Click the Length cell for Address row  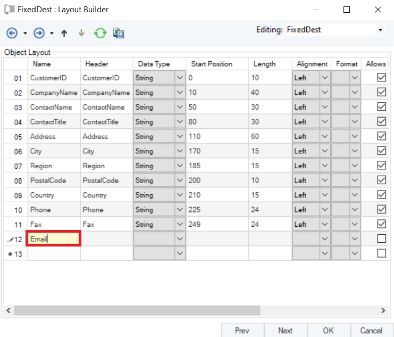click(x=270, y=136)
